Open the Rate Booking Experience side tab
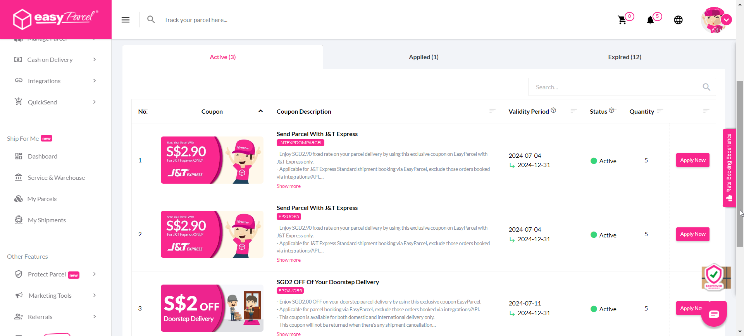This screenshot has height=336, width=744. 729,168
